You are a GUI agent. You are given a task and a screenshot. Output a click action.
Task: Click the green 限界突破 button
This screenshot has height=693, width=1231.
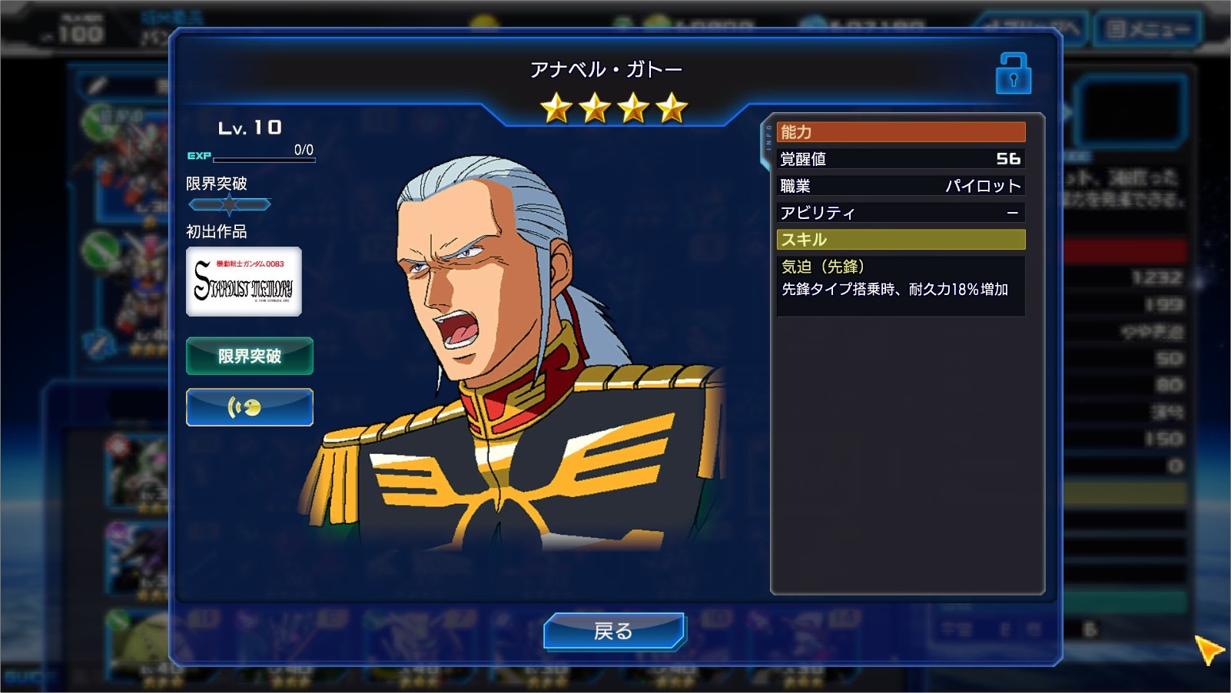pyautogui.click(x=250, y=356)
